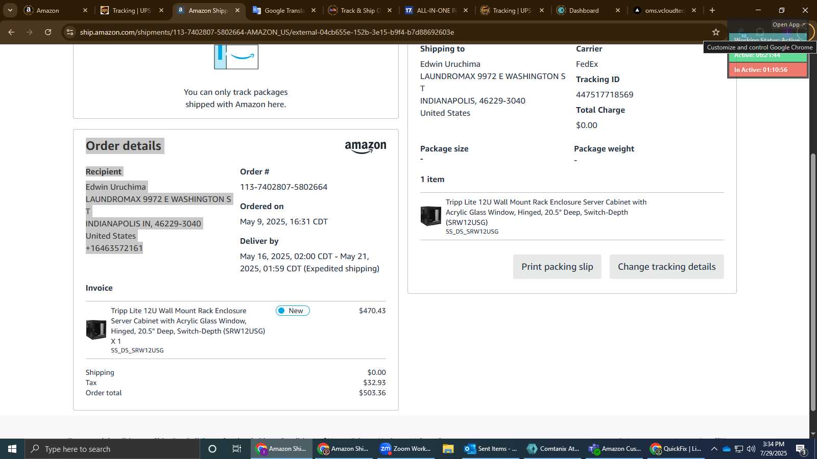Click the Amazon logo in Order details
Screen dimensions: 817x459
pyautogui.click(x=366, y=147)
